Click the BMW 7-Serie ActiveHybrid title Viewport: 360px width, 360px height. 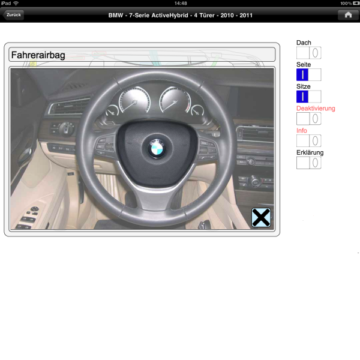tap(180, 14)
